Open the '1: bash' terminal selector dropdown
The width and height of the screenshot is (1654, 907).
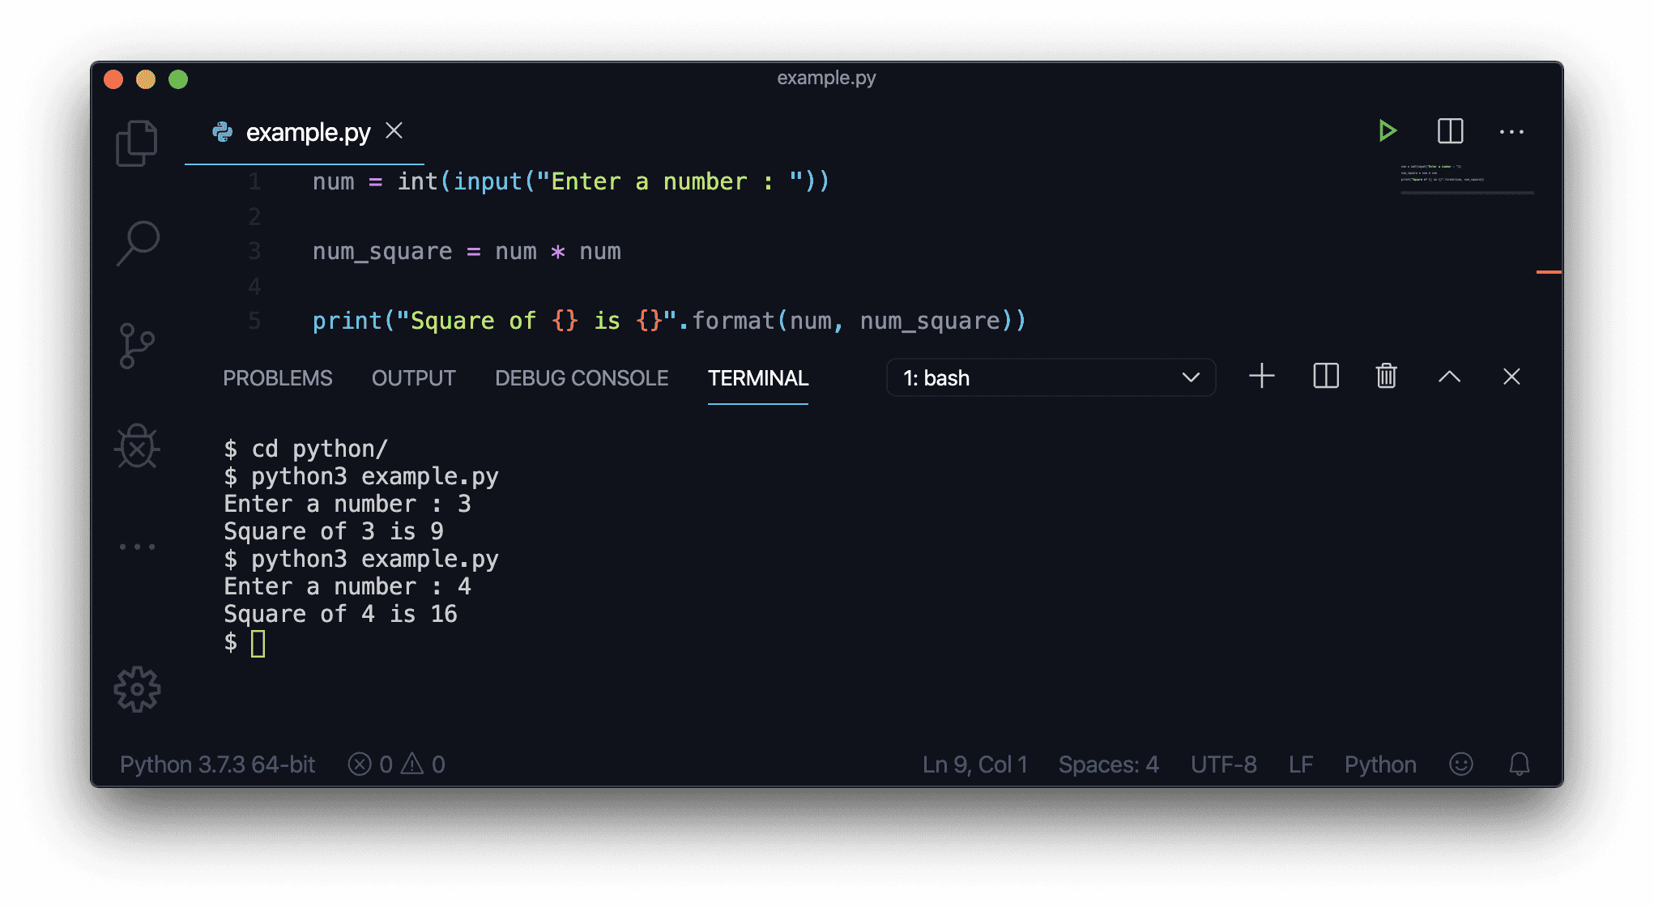pyautogui.click(x=1051, y=377)
